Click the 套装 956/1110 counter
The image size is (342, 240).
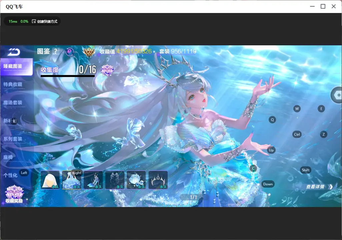pyautogui.click(x=178, y=51)
